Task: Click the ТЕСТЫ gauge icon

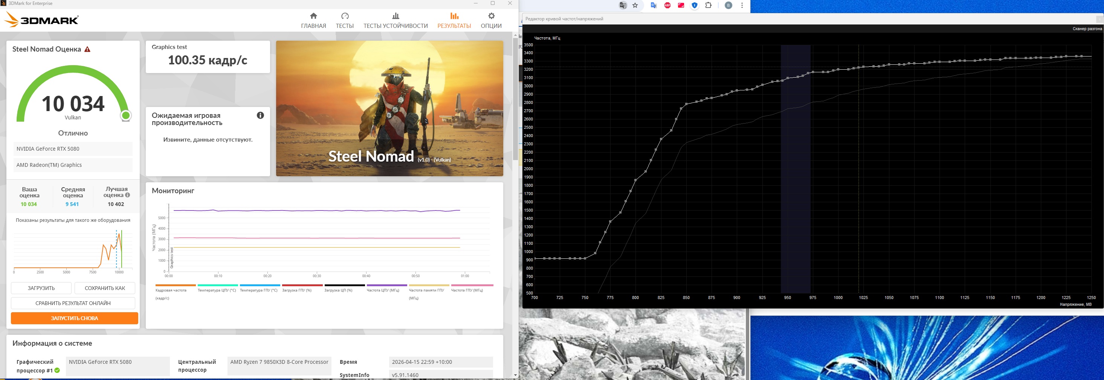Action: click(345, 16)
